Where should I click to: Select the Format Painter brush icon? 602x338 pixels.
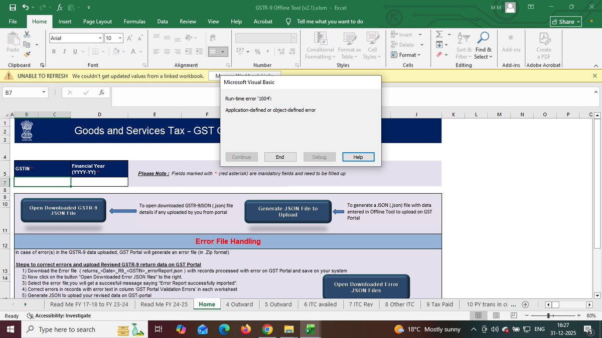click(27, 54)
